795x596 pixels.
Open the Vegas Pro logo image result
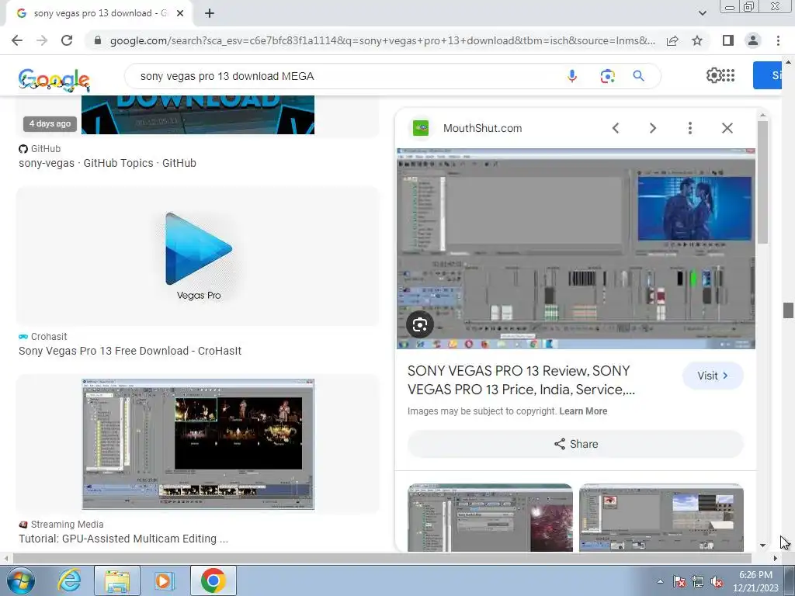click(x=198, y=256)
